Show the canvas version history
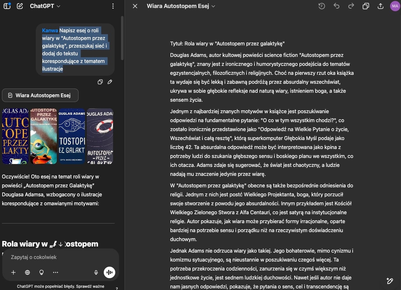 coord(322,6)
